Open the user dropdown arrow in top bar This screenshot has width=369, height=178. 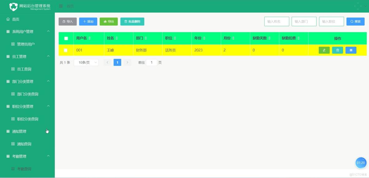[365, 6]
